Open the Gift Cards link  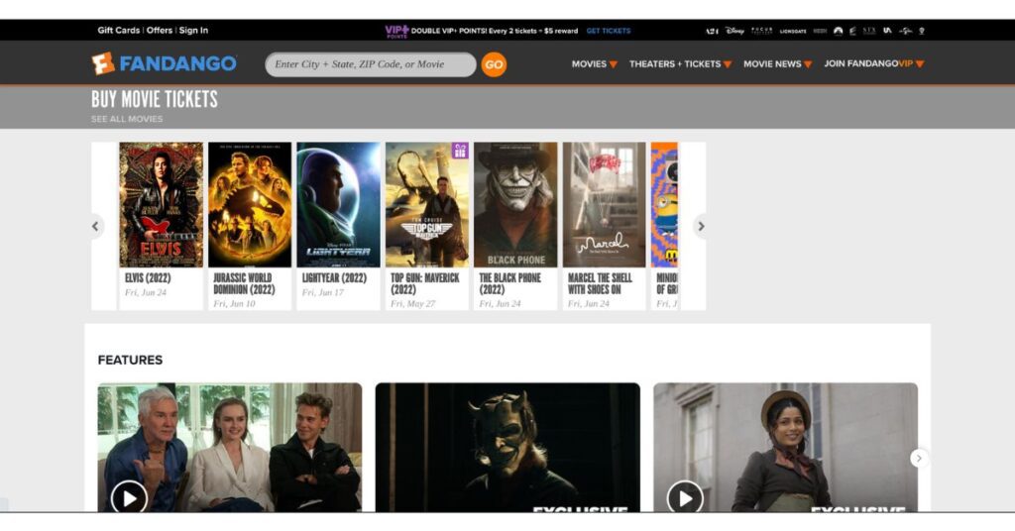click(x=119, y=31)
